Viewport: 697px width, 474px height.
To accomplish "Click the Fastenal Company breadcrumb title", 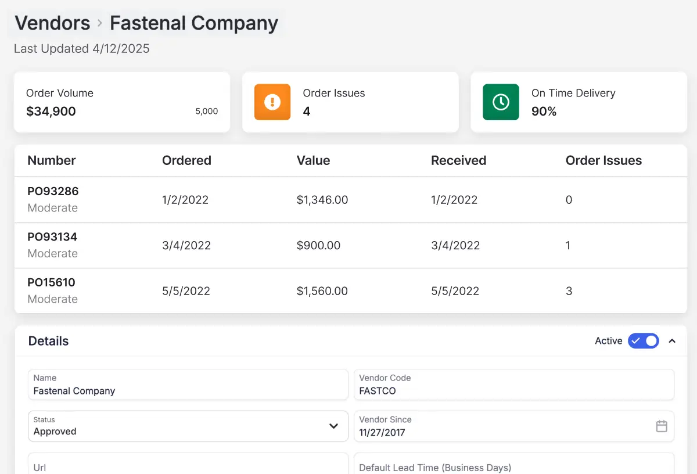I will [194, 23].
